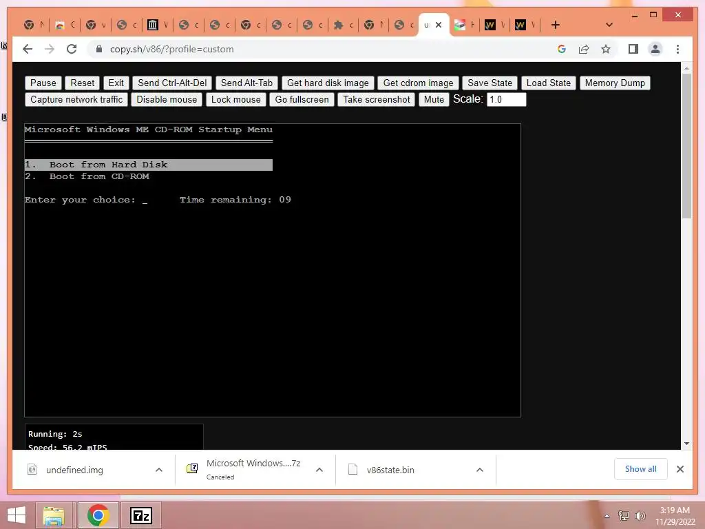Open the browser side panel
Image resolution: width=705 pixels, height=529 pixels.
point(633,49)
